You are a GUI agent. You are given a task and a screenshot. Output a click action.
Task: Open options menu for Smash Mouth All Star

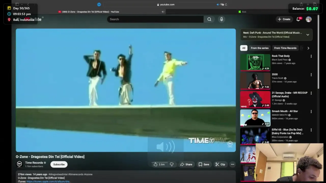pos(311,112)
